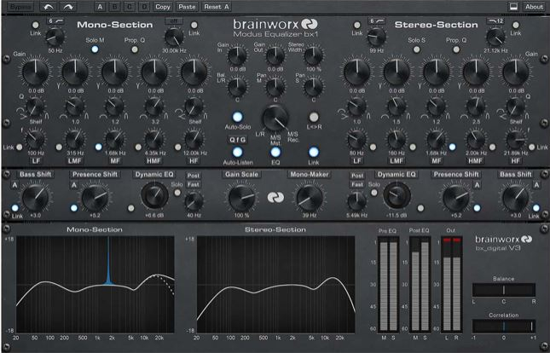Open the About dialog
Image resolution: width=550 pixels, height=353 pixels.
click(x=534, y=7)
